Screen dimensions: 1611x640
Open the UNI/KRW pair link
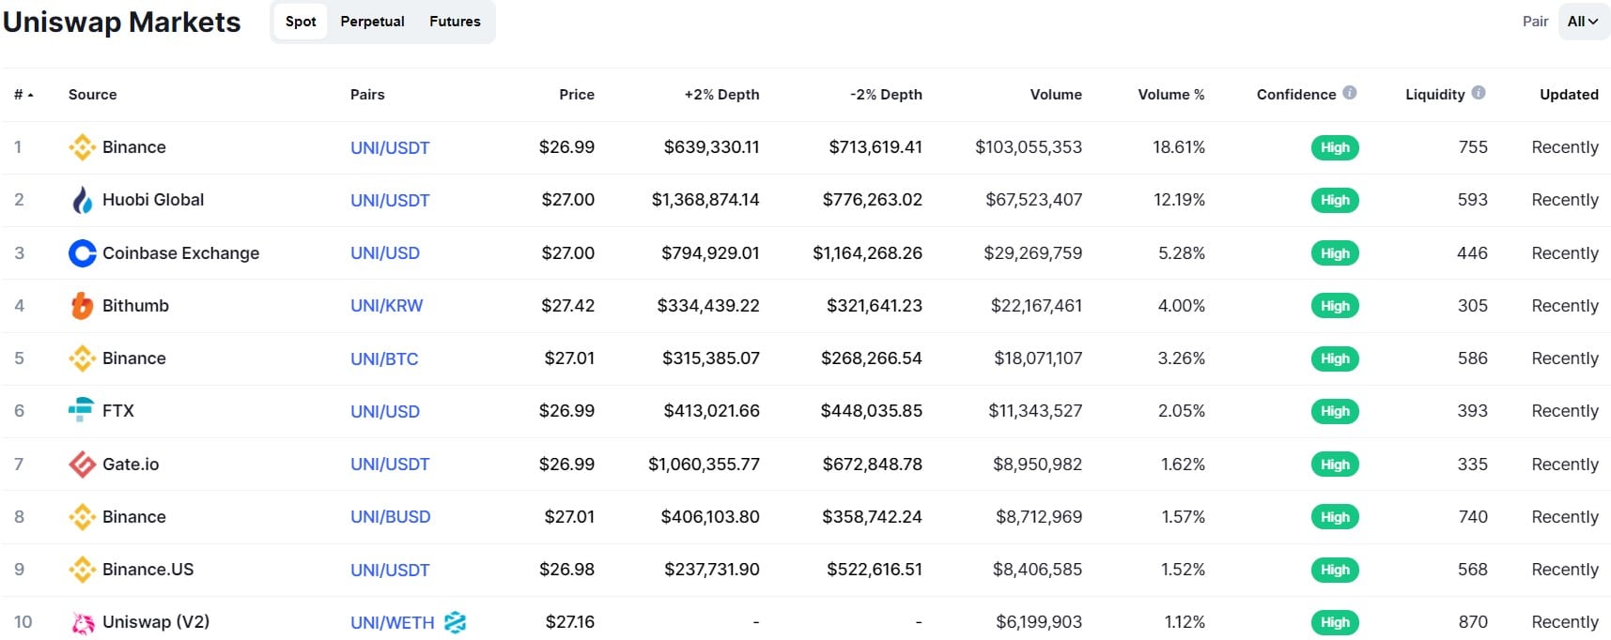tap(386, 306)
